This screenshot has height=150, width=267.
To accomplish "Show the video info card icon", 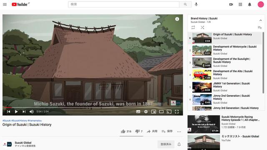I will pos(177,19).
